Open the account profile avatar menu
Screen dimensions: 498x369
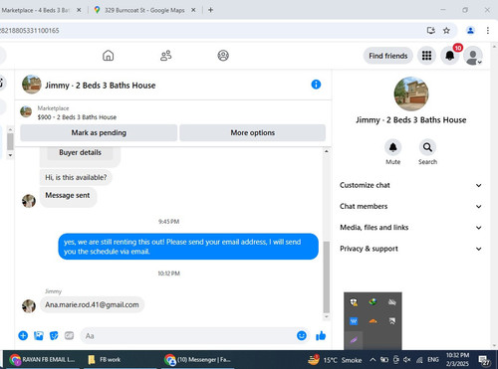(x=473, y=56)
